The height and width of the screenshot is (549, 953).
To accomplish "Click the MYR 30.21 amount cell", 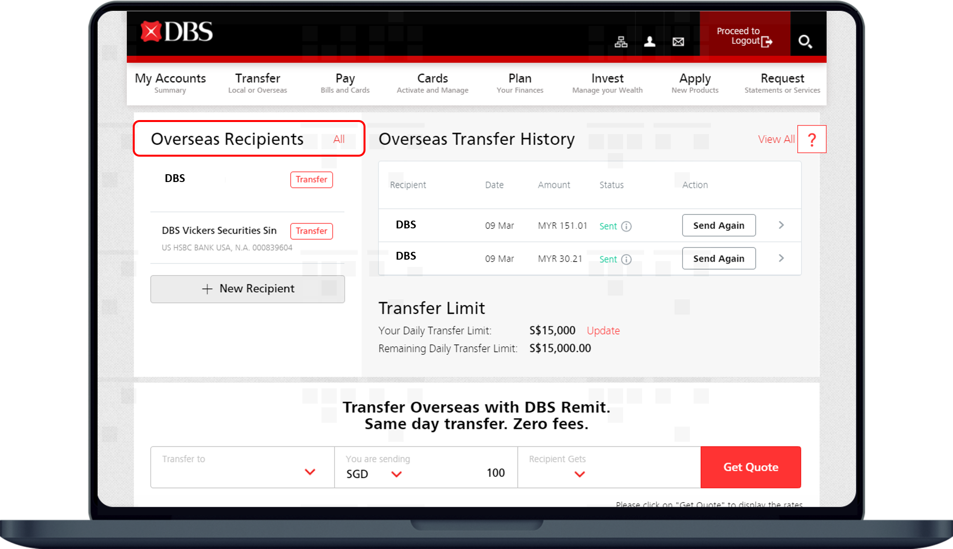I will (x=560, y=259).
